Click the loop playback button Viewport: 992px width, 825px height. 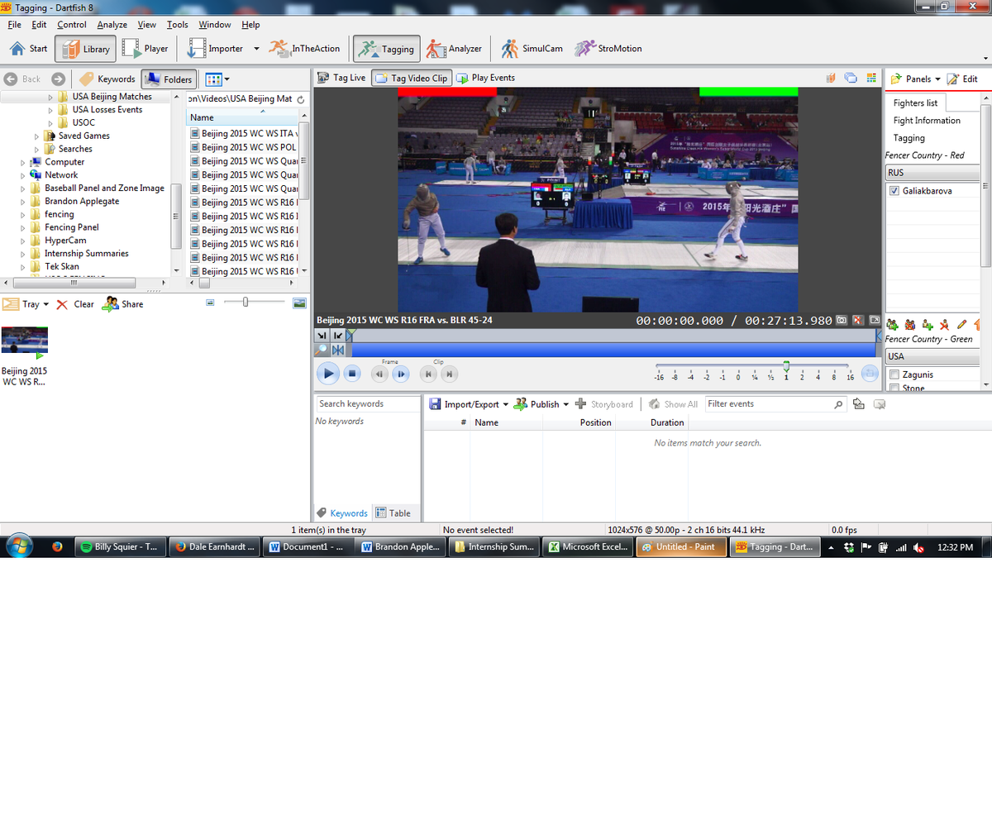870,373
